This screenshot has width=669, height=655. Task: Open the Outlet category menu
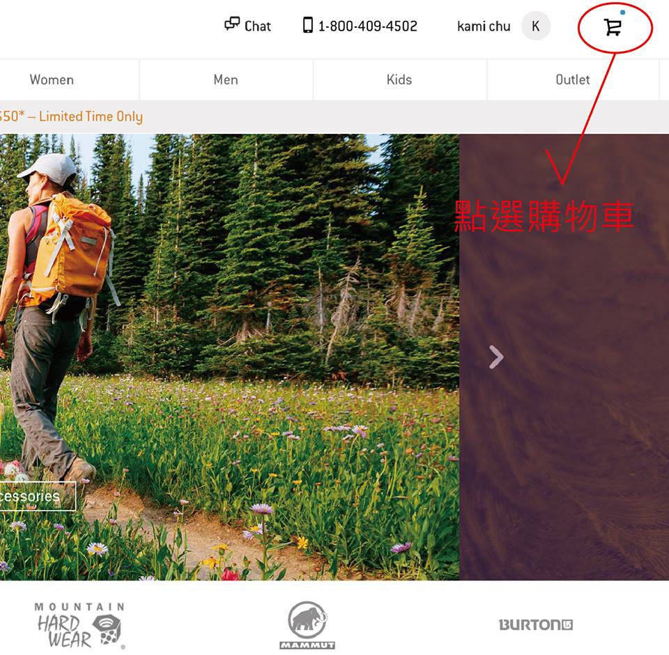[573, 80]
